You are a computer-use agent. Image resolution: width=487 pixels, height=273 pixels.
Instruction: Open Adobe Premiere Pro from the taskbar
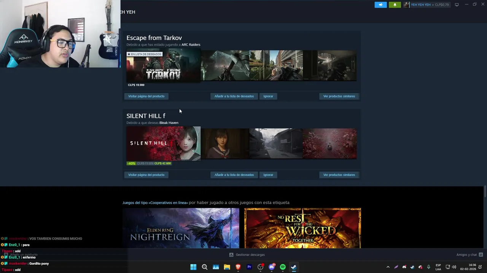pos(249,267)
